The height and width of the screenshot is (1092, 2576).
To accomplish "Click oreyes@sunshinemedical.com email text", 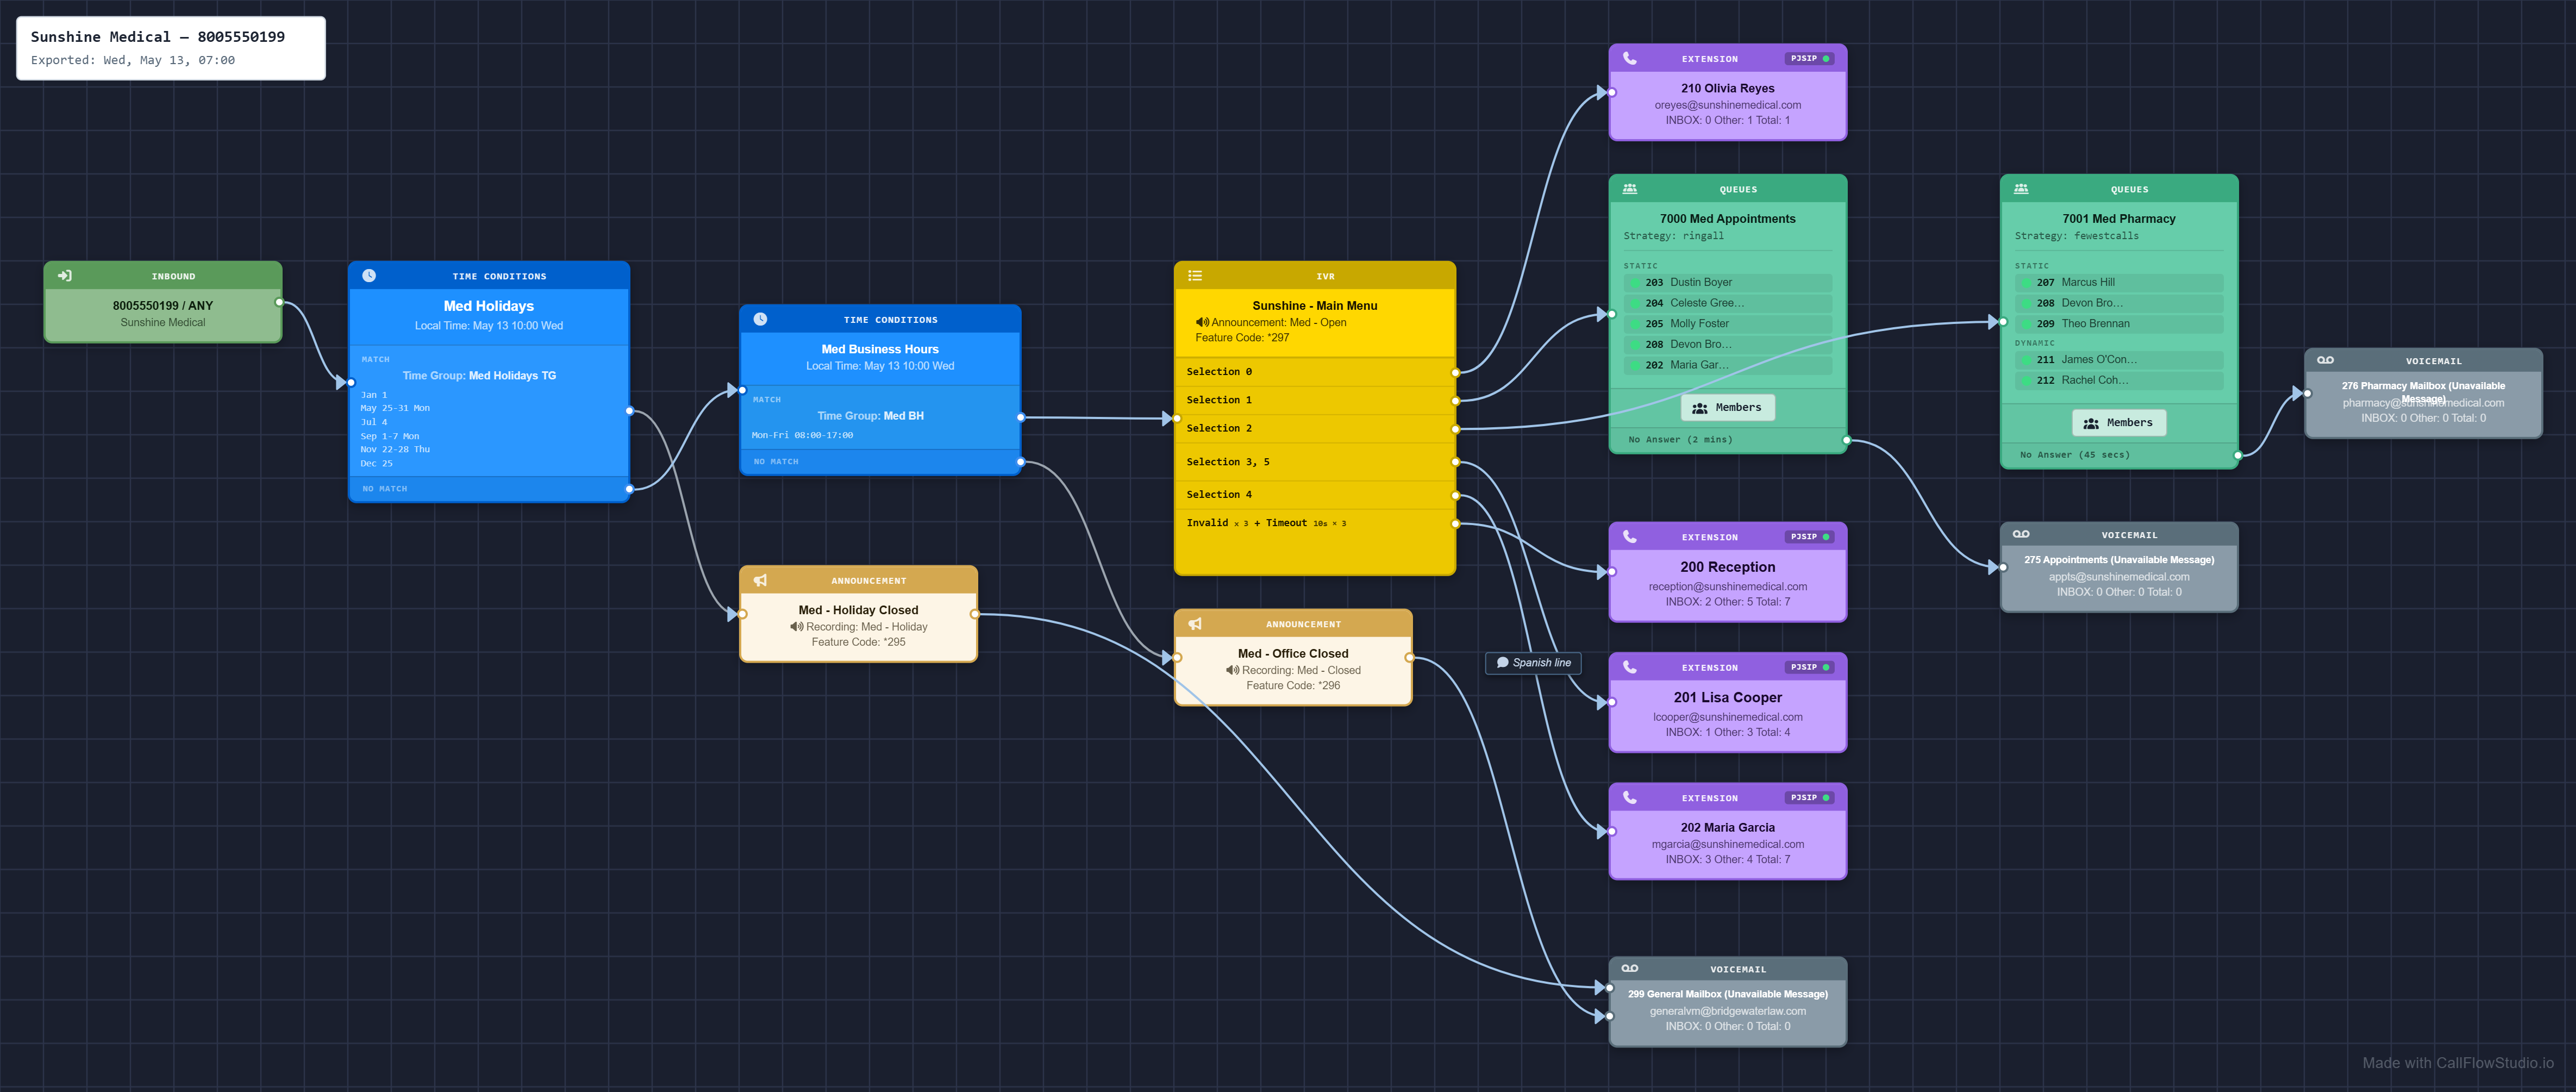I will coord(1727,105).
